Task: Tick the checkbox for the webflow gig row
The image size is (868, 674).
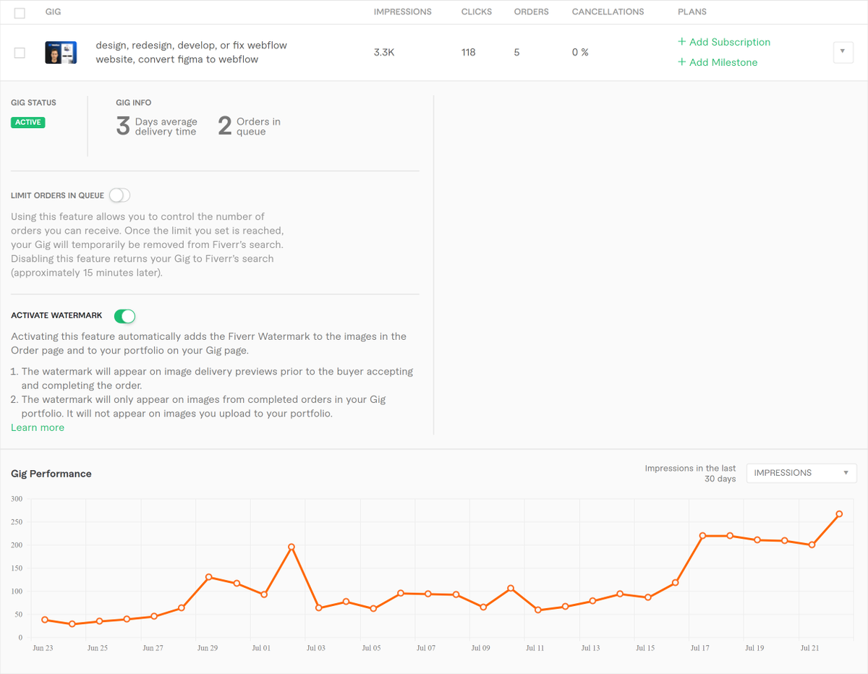Action: tap(20, 53)
